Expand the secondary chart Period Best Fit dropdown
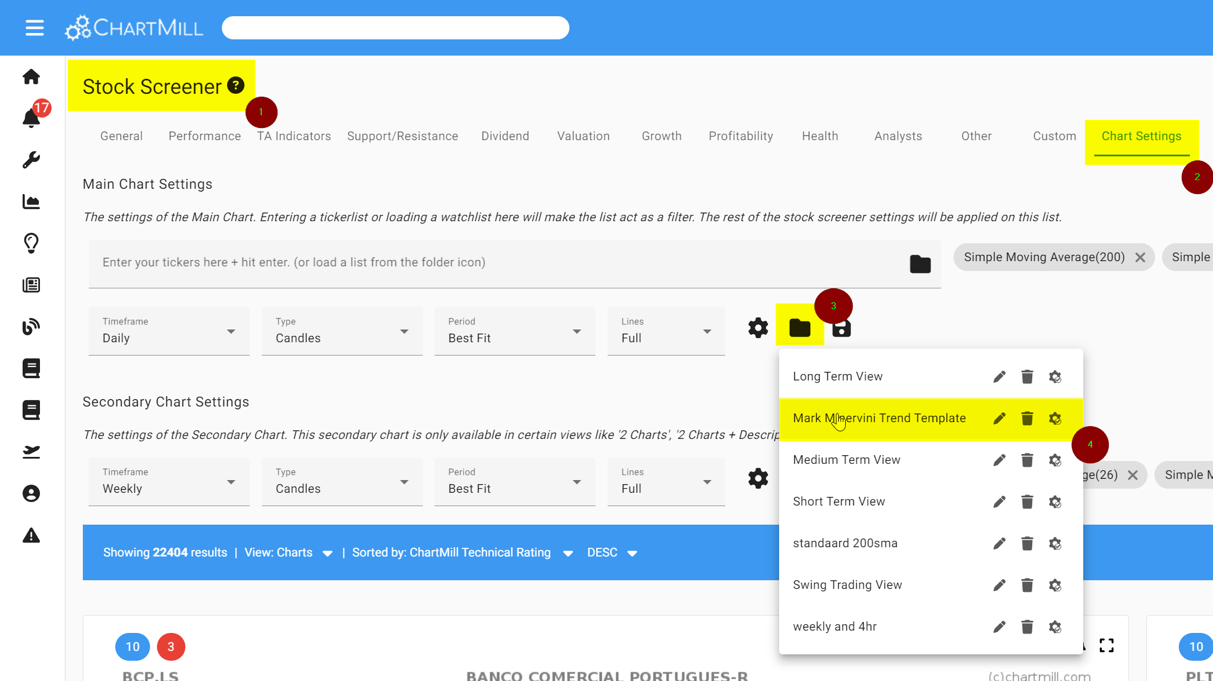The width and height of the screenshot is (1213, 681). 514,482
